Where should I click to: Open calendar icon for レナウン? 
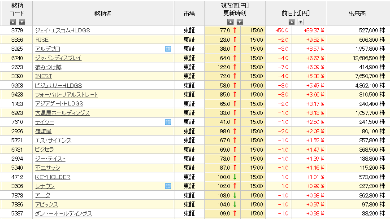tap(168, 186)
